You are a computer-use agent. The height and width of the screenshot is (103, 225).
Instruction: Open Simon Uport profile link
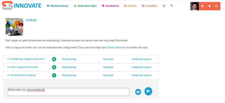coord(114,47)
